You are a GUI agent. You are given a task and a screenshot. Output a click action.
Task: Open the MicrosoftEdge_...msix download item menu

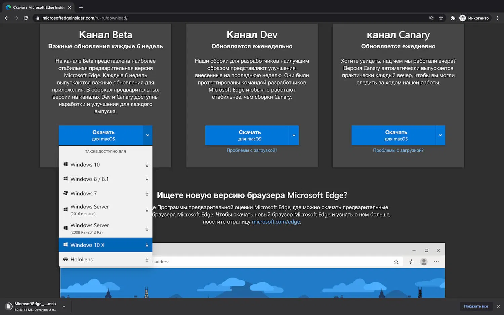(64, 306)
